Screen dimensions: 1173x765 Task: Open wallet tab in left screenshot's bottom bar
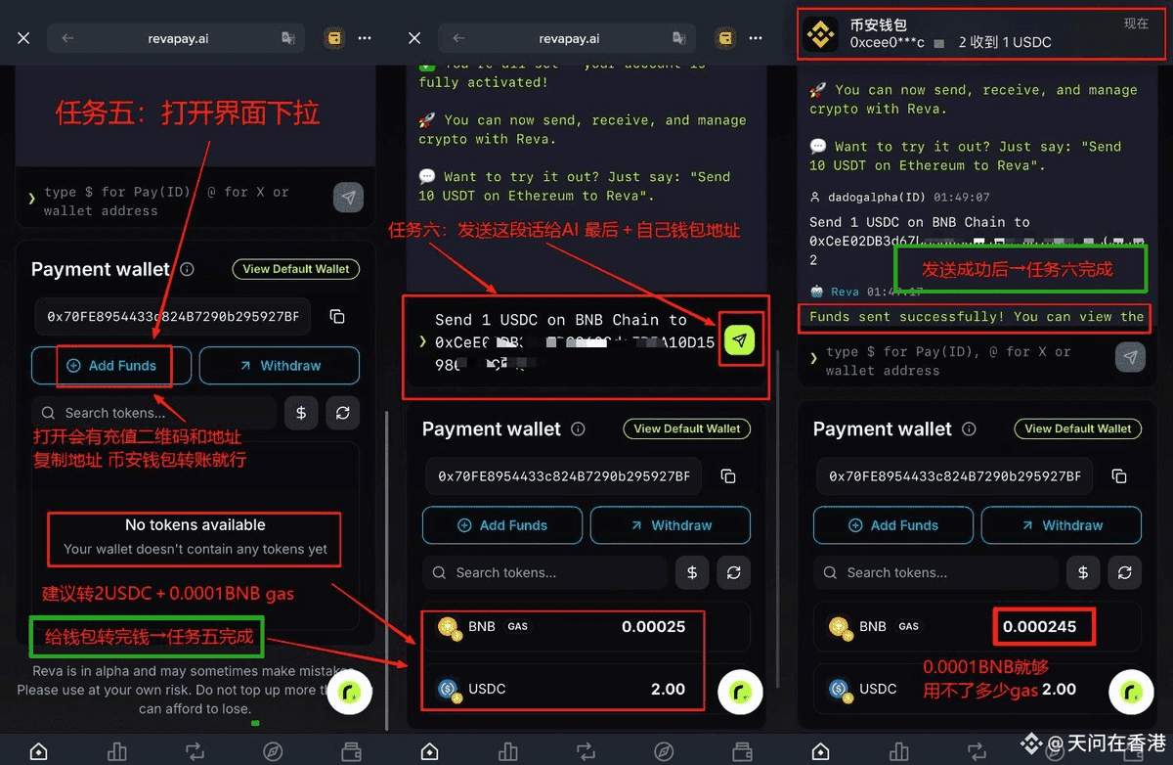click(x=351, y=751)
